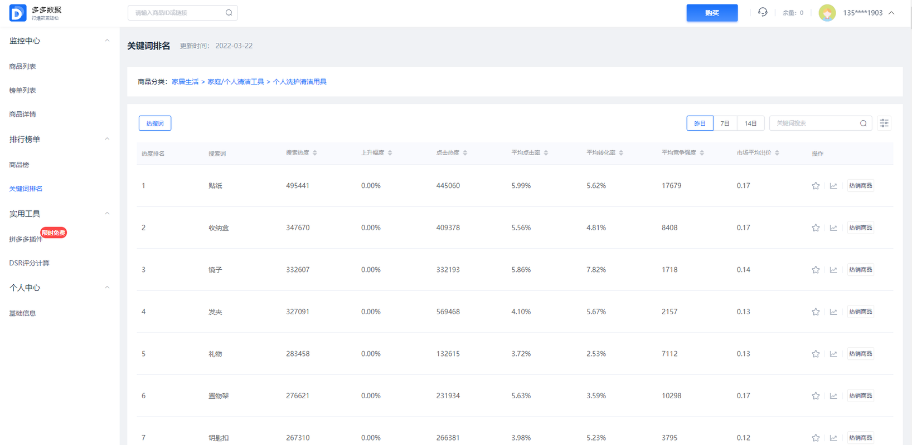Click the search magnifier in product ID box
912x445 pixels.
tap(229, 13)
